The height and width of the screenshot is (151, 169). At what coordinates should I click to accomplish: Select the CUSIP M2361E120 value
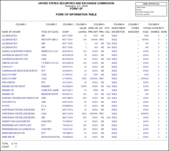point(68,63)
